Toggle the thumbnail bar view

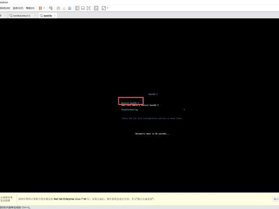click(x=83, y=8)
